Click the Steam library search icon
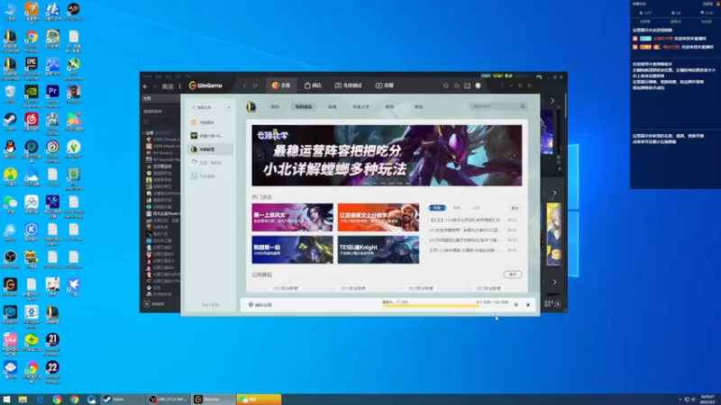721x405 pixels. (x=146, y=122)
